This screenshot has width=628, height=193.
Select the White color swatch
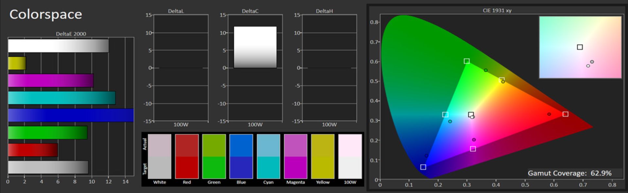(160, 156)
